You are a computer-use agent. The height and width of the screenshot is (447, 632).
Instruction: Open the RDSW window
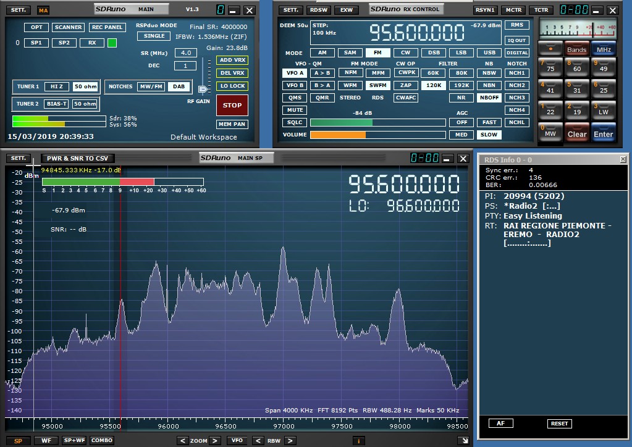tap(319, 10)
